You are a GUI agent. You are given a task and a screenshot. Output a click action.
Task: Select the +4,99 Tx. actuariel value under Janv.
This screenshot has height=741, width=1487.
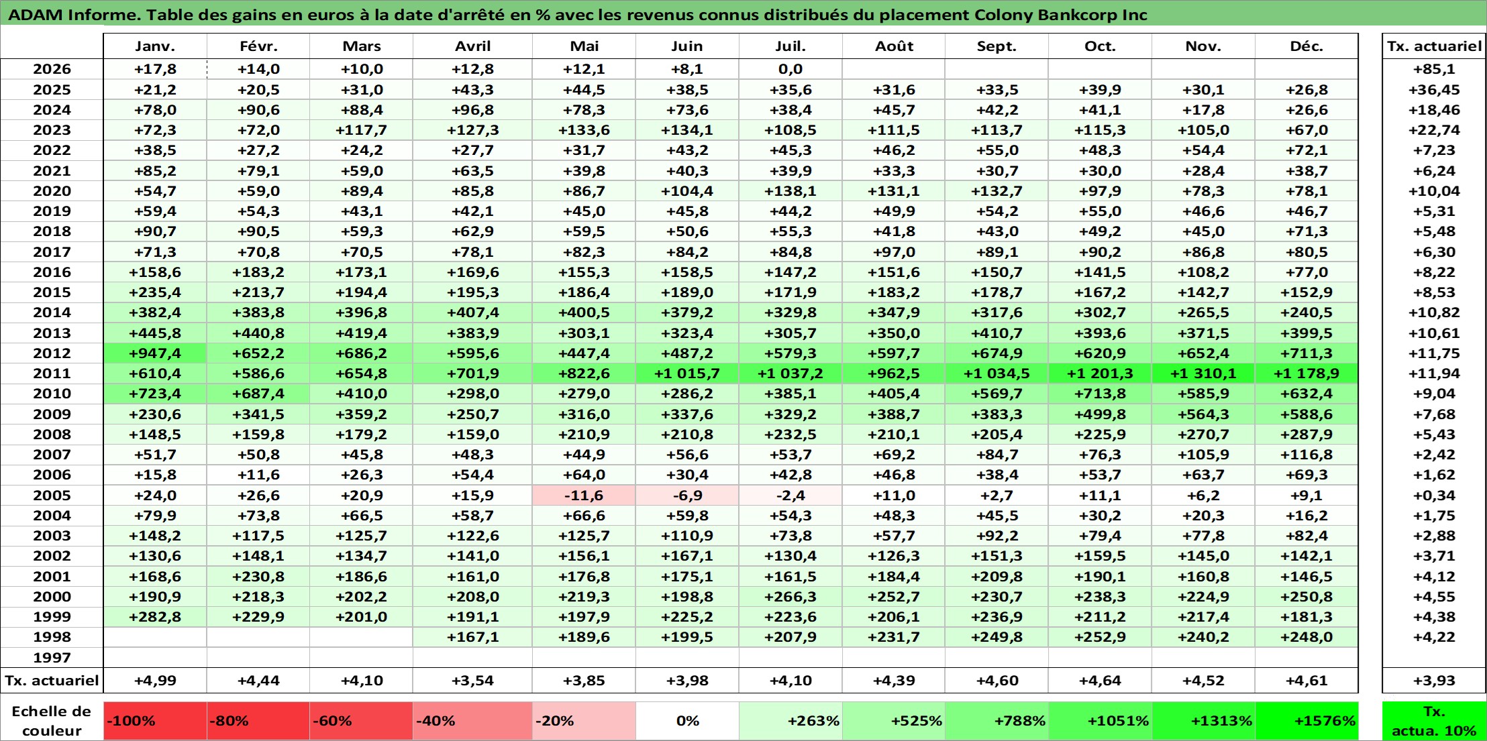[155, 681]
